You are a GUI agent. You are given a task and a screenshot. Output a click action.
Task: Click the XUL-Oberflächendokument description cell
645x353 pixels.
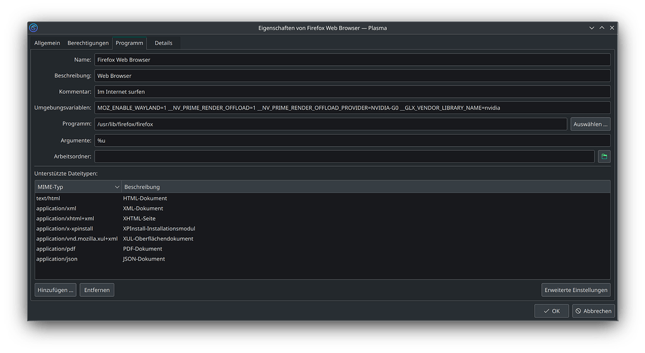pyautogui.click(x=158, y=238)
